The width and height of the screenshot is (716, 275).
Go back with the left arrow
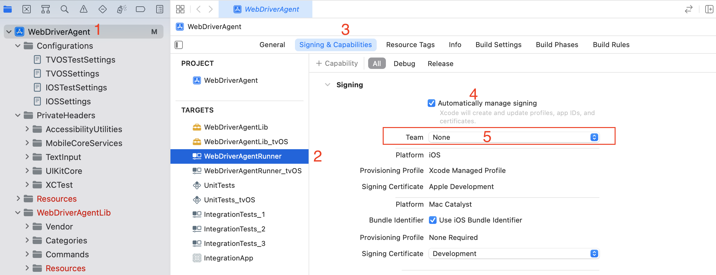tap(199, 9)
